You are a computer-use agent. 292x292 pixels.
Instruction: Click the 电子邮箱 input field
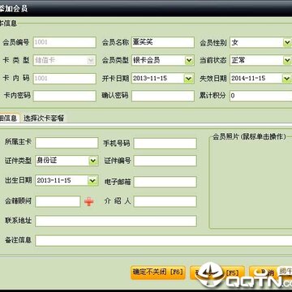(x=165, y=182)
